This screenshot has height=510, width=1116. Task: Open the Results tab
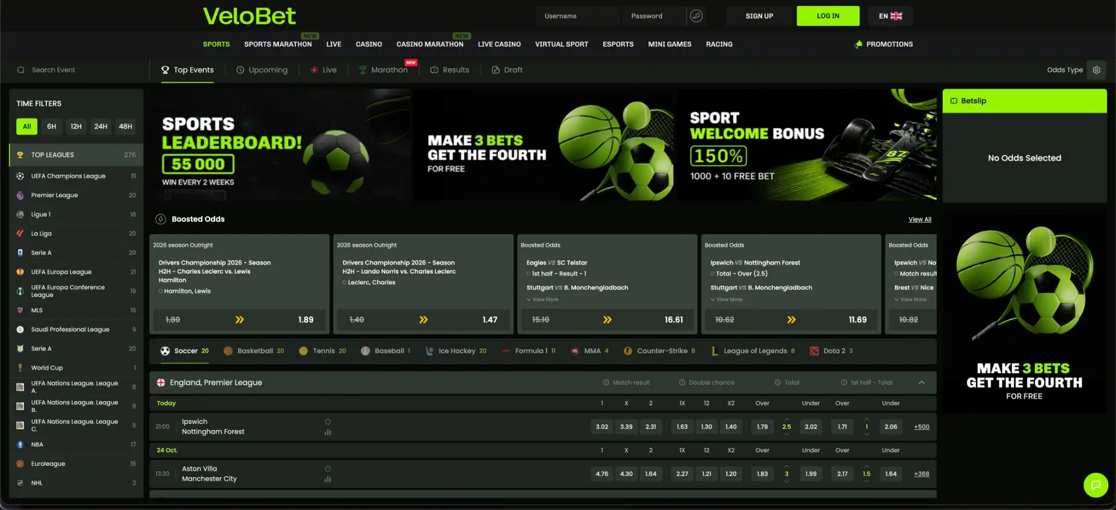(x=449, y=70)
